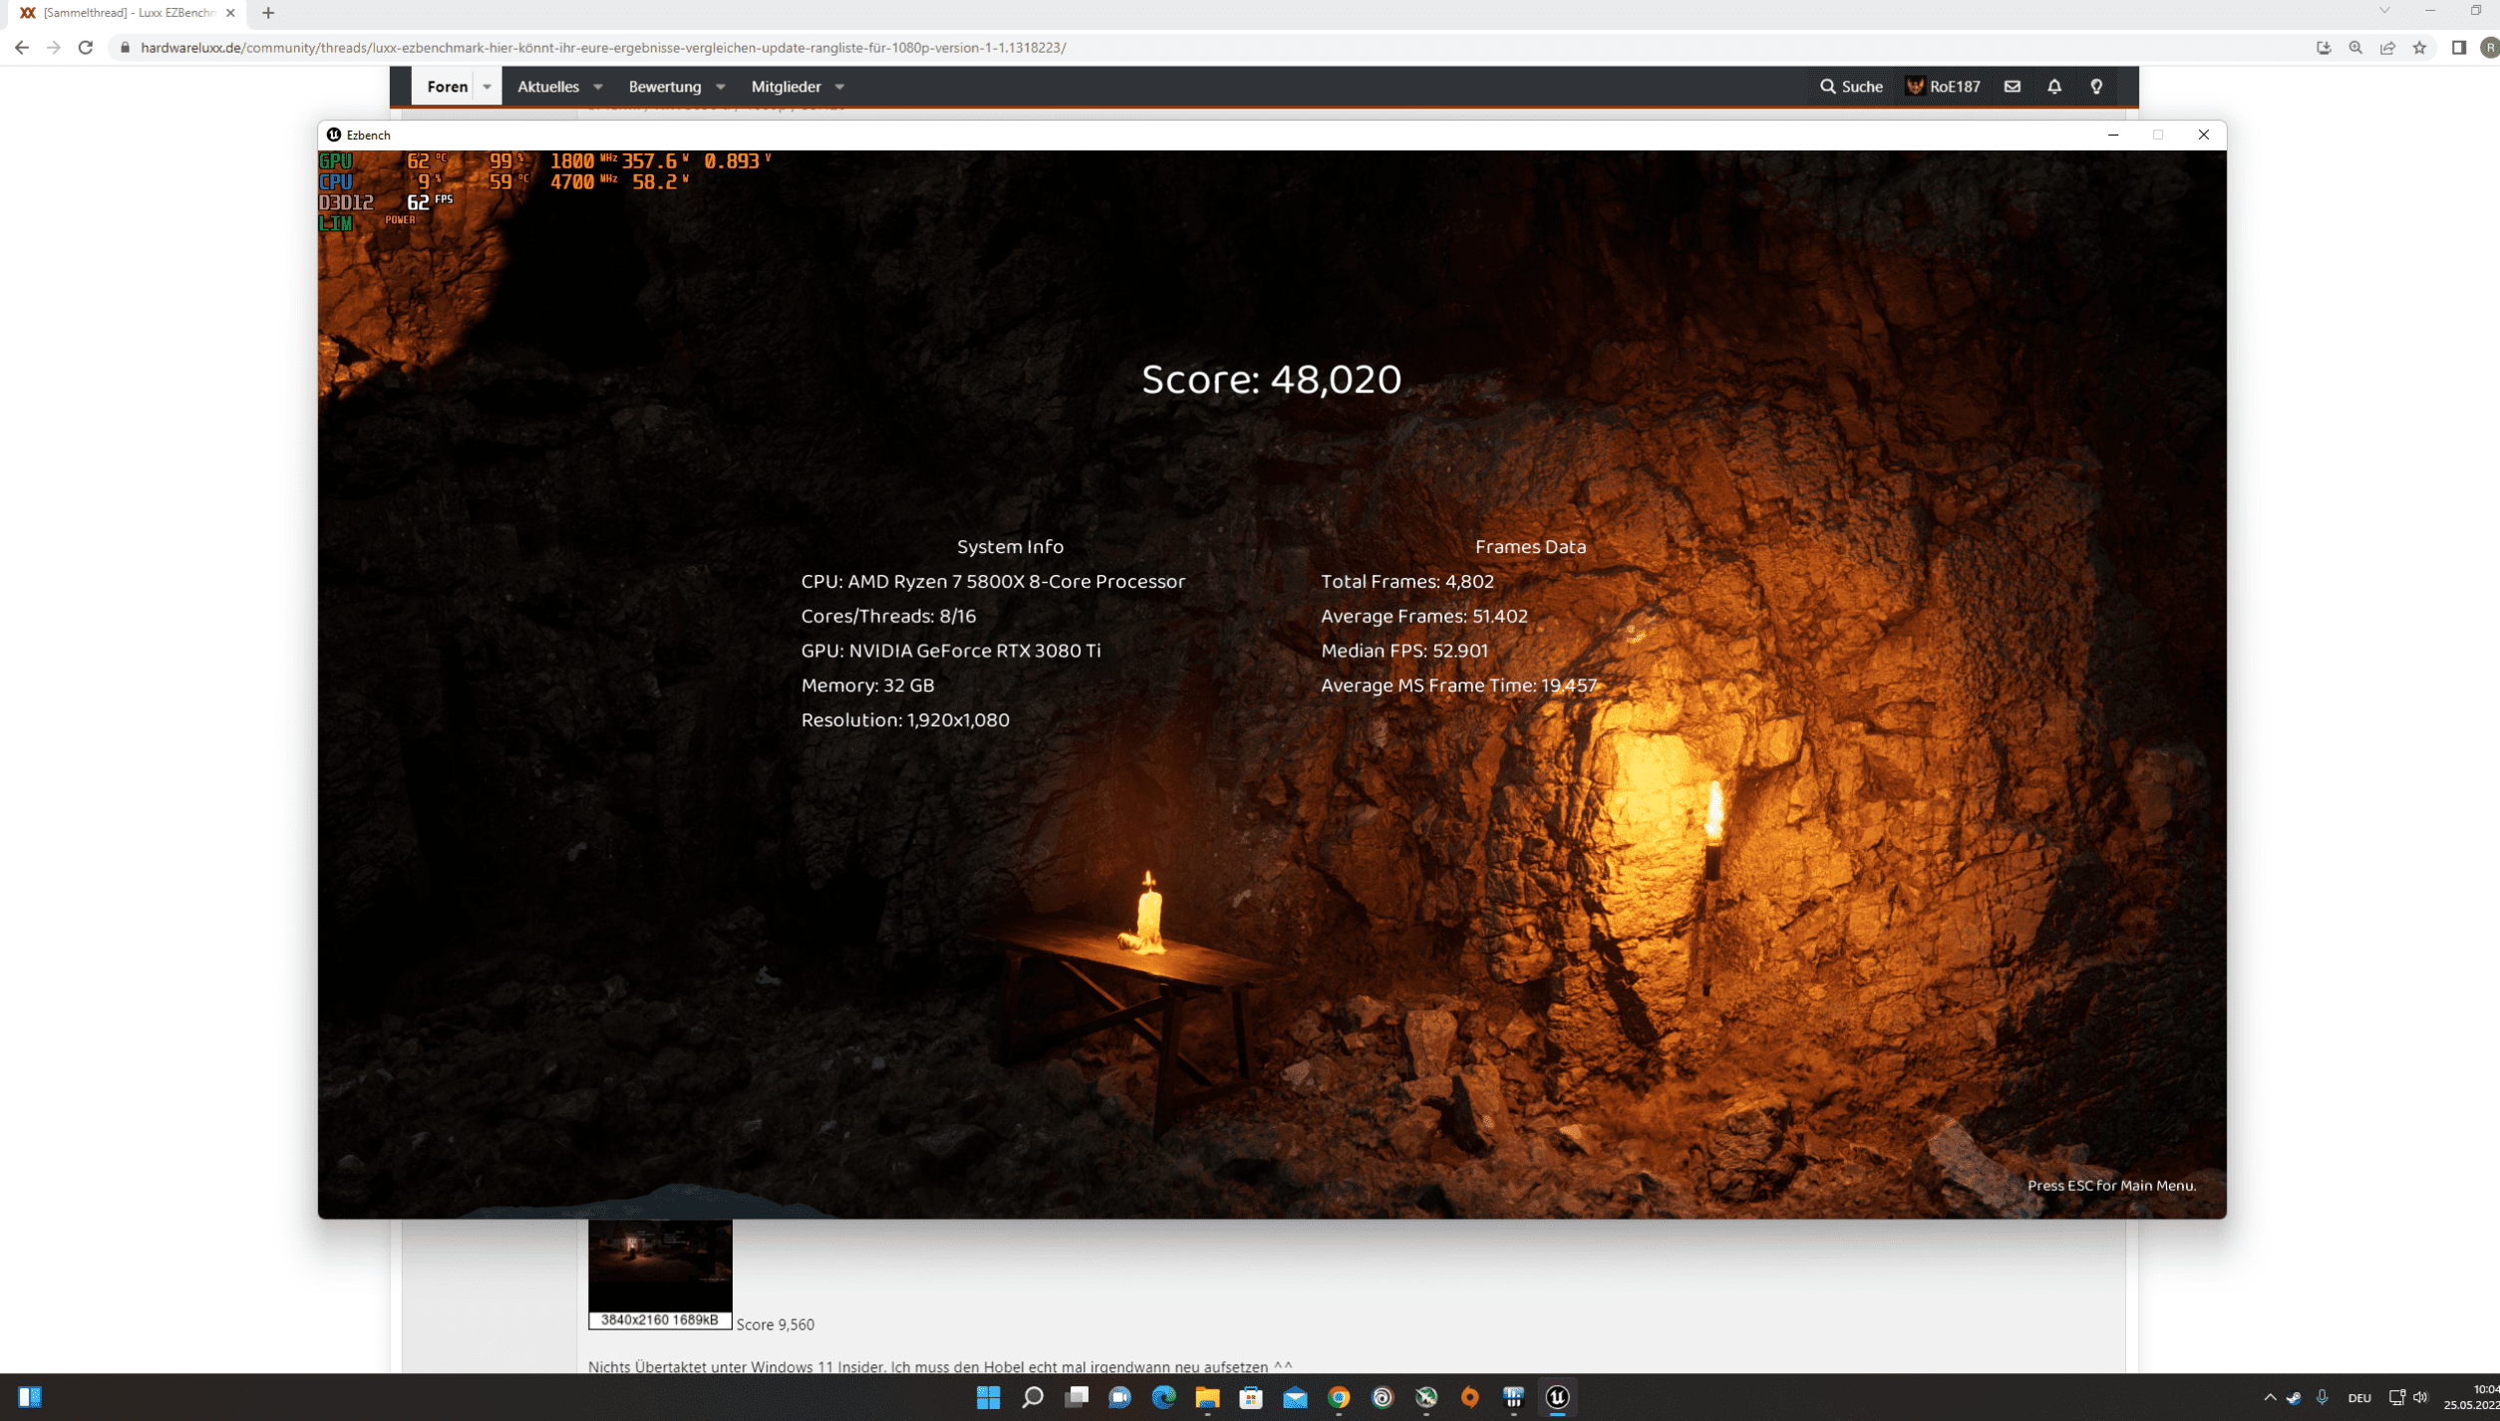Open the Windows widgets panel
Viewport: 2500px width, 1421px height.
click(x=29, y=1397)
